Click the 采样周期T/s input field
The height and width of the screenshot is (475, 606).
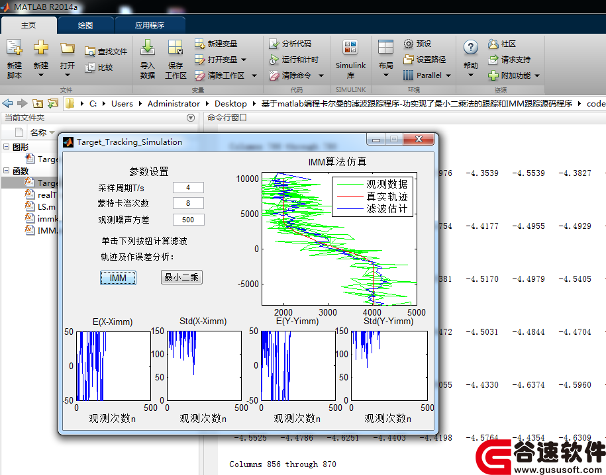coord(188,188)
